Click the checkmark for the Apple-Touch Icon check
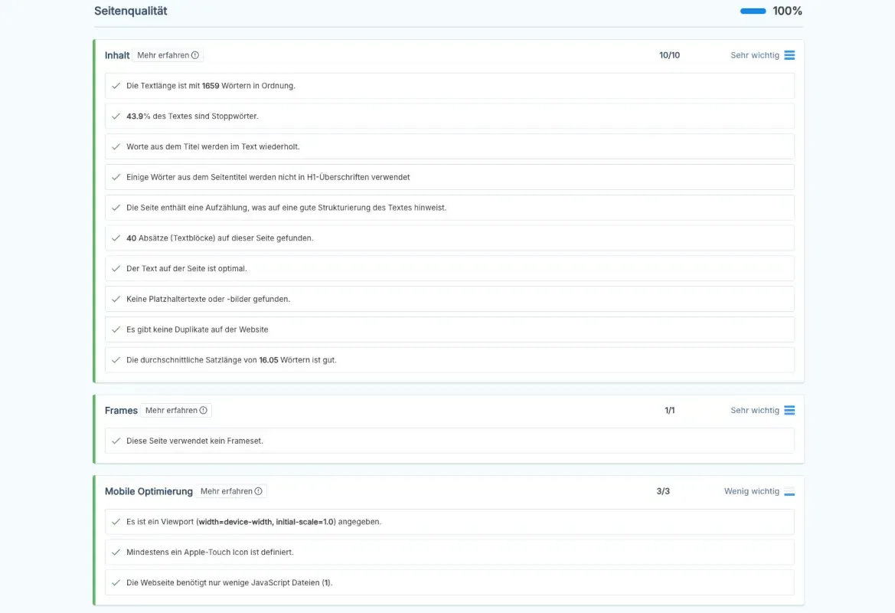Viewport: 895px width, 613px height. tap(116, 552)
